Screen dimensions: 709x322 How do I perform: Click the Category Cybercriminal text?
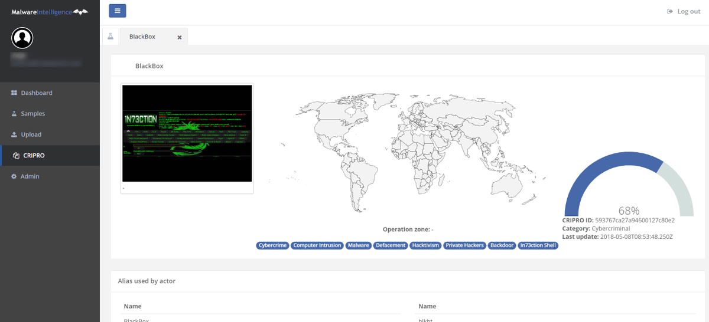[x=596, y=228]
